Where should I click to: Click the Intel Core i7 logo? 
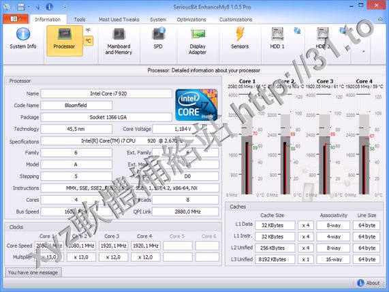196,104
